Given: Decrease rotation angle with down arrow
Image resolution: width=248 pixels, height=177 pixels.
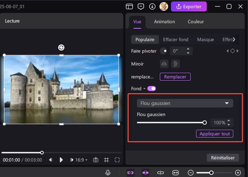Looking at the screenshot, I should (188, 53).
